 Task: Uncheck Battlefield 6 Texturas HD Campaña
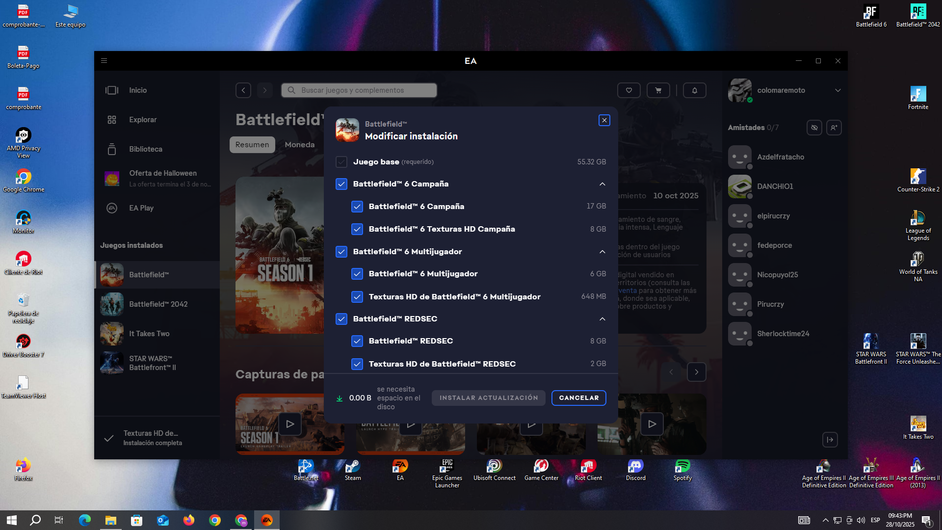point(357,229)
